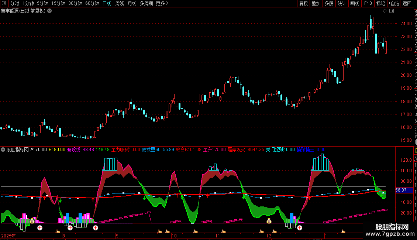The height and width of the screenshot is (240, 417).
Task: Click the money bag signal in early December
Action: tap(269, 221)
